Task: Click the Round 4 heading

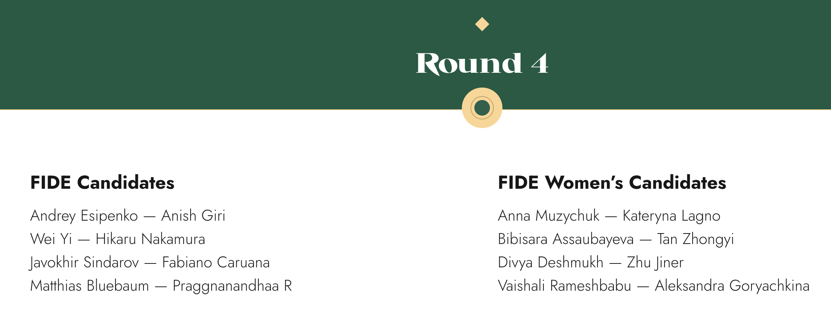Action: point(482,63)
